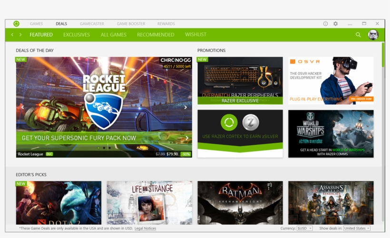
Task: Open the Batman Arkham Knight editor's pick
Action: (240, 203)
